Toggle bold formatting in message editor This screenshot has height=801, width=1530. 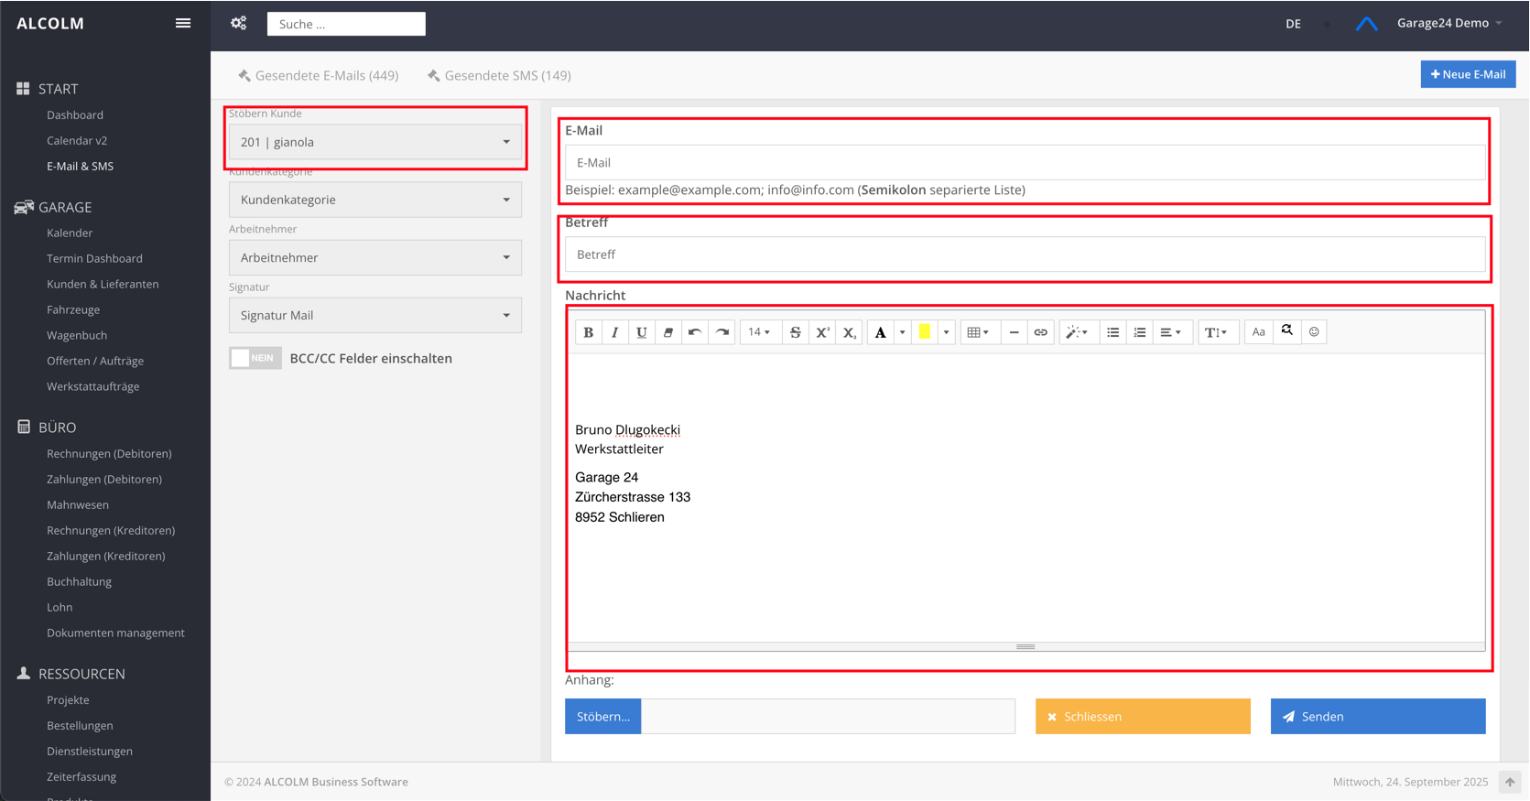tap(588, 332)
